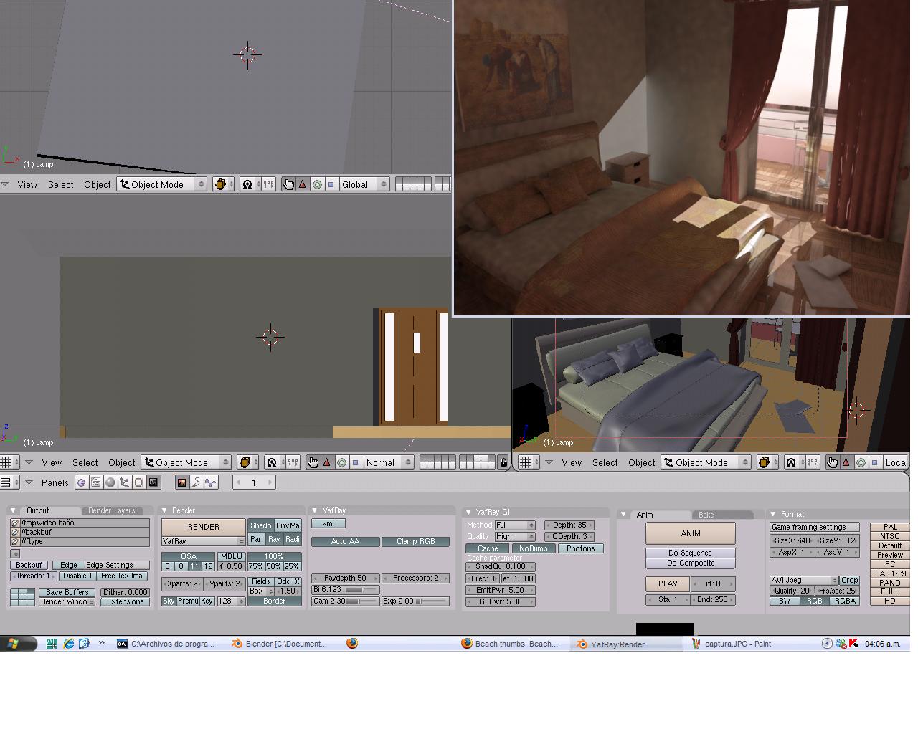918x734 pixels.
Task: Select the RGBA output color option
Action: 845,601
